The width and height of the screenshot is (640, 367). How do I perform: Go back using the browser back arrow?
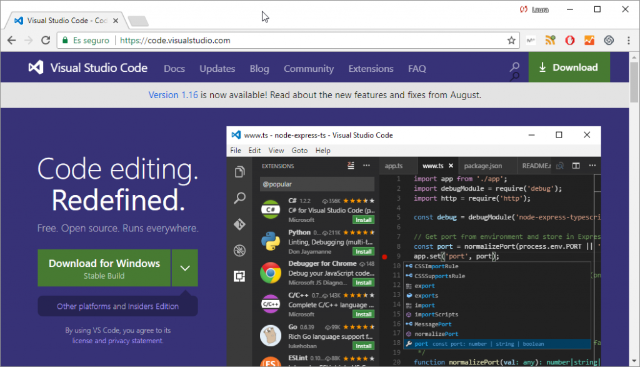[11, 41]
